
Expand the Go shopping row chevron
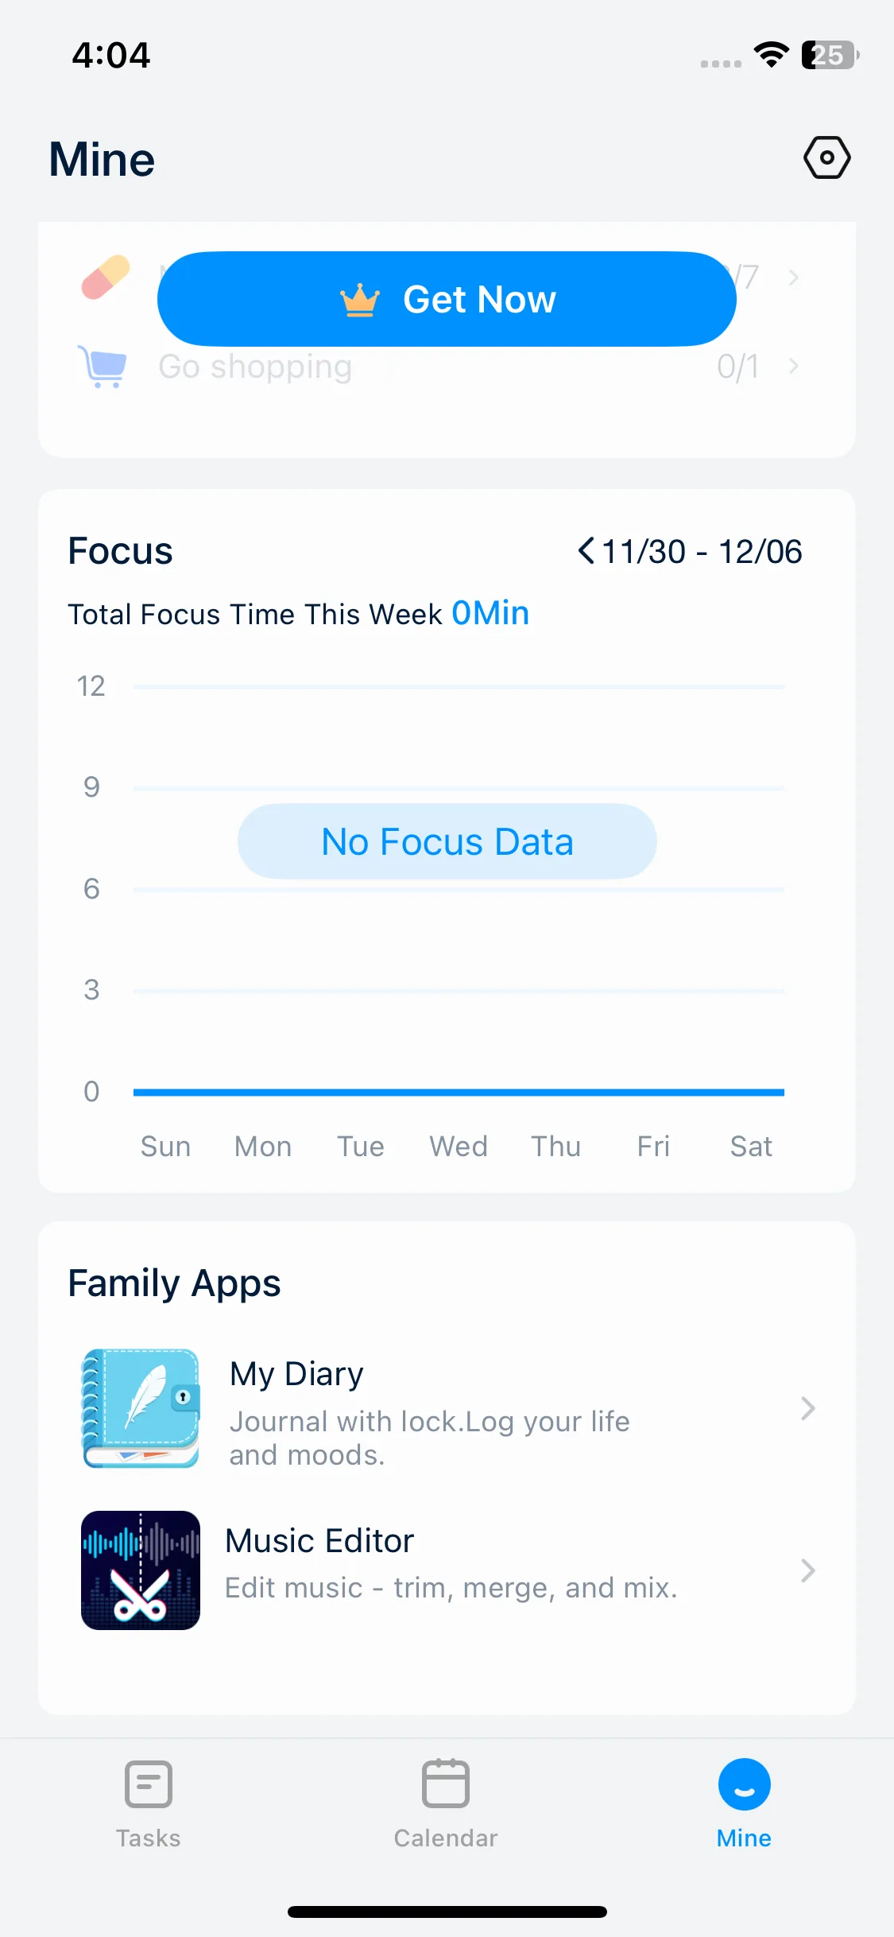(x=793, y=367)
